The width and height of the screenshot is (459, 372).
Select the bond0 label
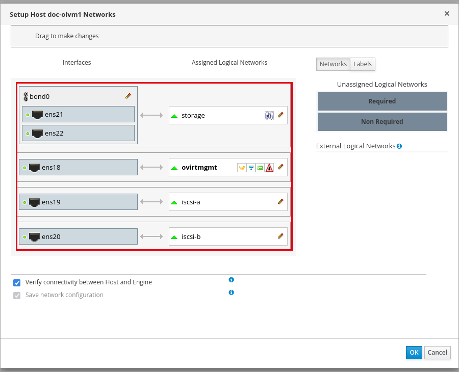(x=39, y=96)
